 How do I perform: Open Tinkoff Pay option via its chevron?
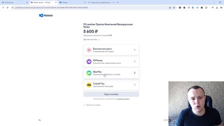coord(134,85)
